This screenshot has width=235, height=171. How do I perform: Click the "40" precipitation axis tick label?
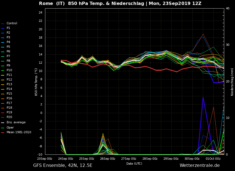tap(228, 8)
